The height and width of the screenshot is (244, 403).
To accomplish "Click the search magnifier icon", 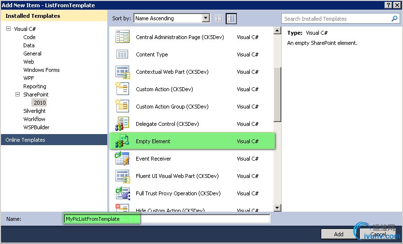I will pos(394,18).
